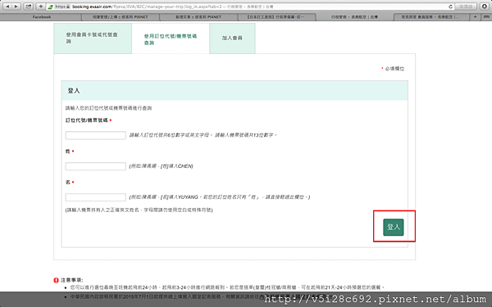492x307 pixels.
Task: Show all tabs button at tab bar end
Action: click(x=485, y=17)
